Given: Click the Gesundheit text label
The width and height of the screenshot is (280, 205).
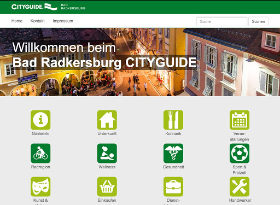Looking at the screenshot, I should 173,167.
